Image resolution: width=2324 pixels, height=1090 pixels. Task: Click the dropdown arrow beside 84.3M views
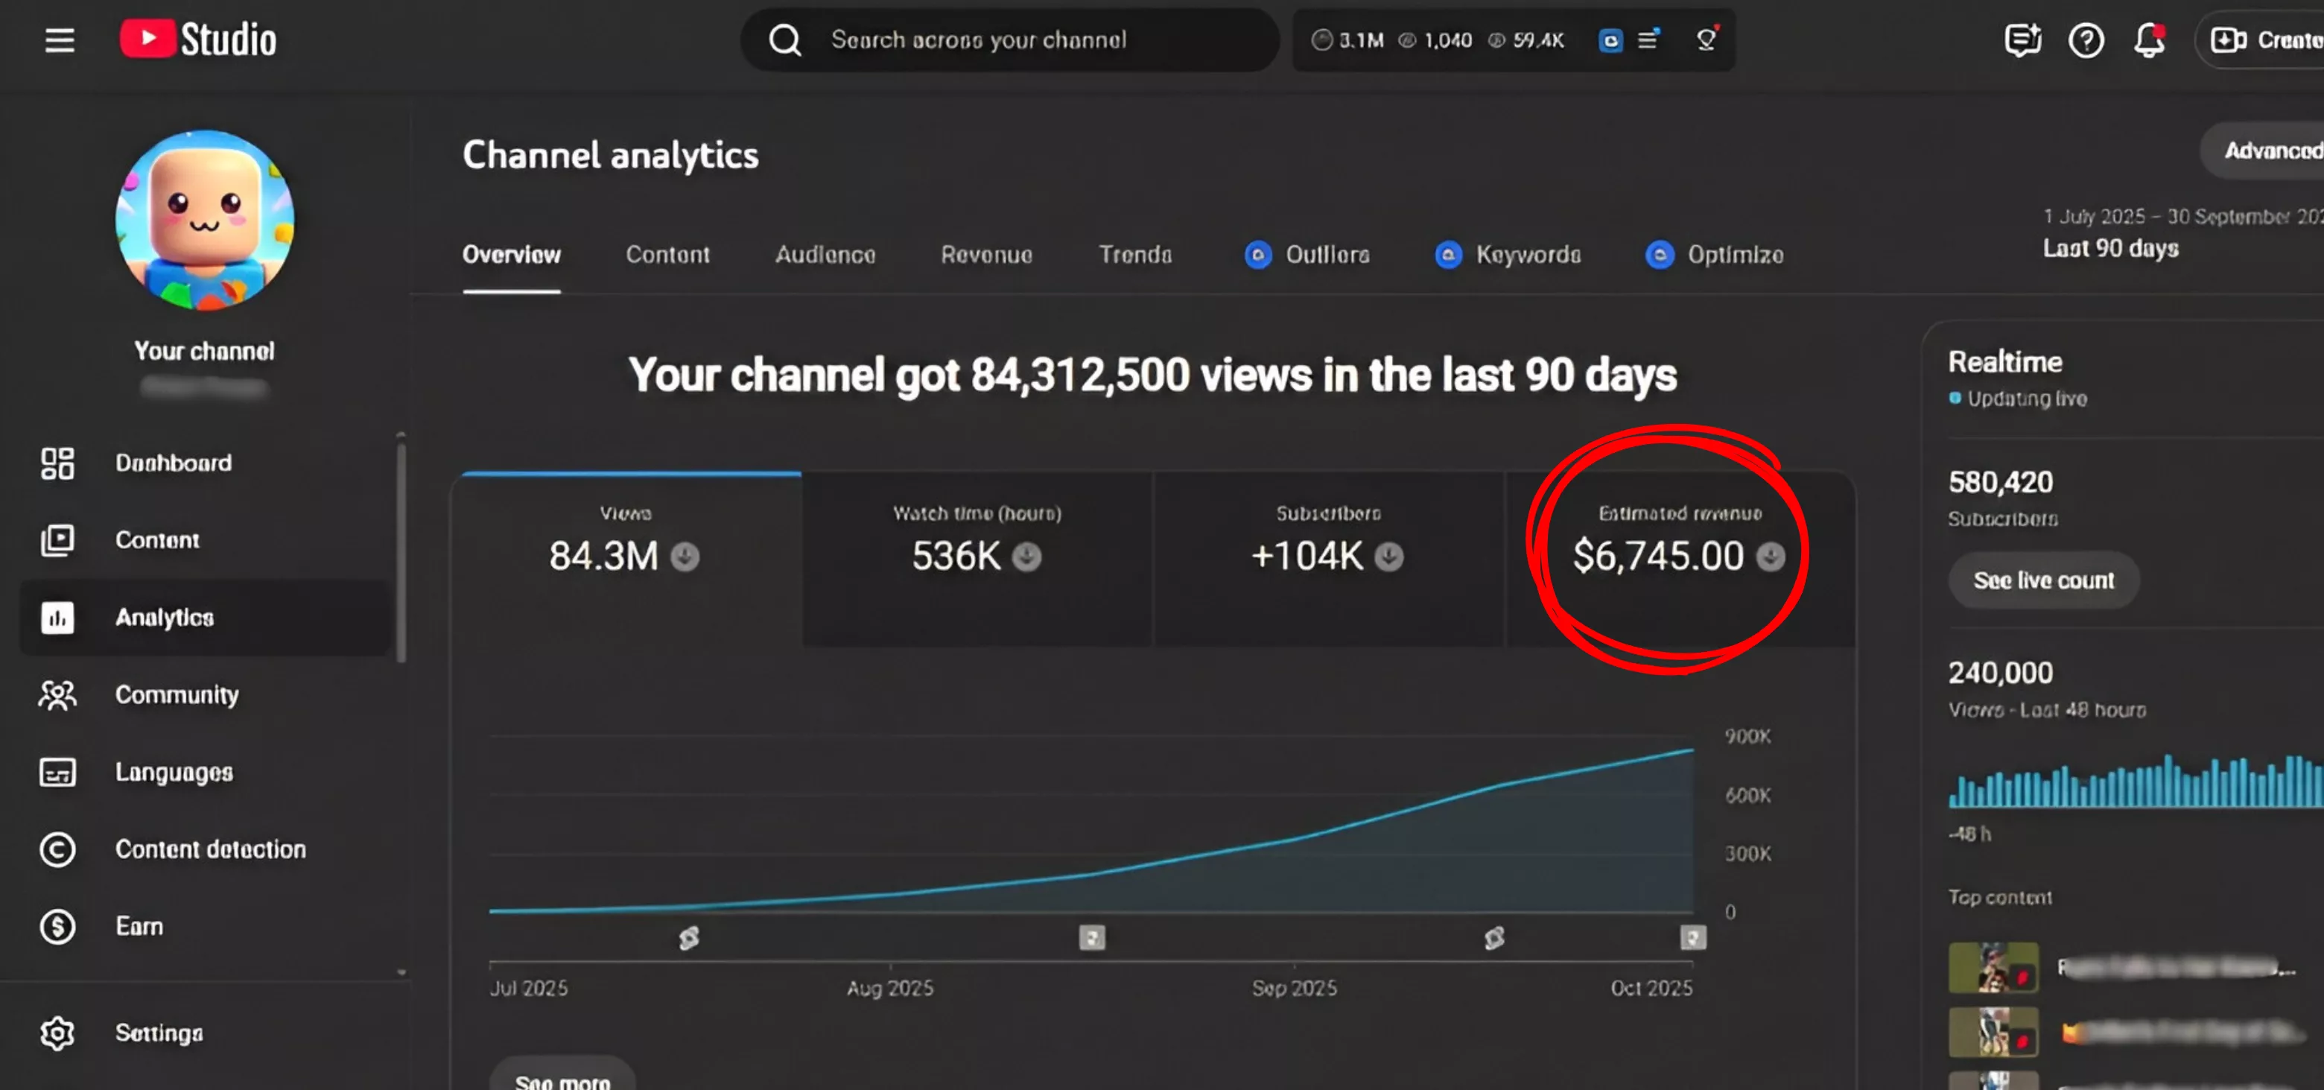(685, 557)
